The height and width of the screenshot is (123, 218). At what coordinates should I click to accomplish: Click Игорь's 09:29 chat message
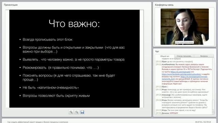click(176, 110)
